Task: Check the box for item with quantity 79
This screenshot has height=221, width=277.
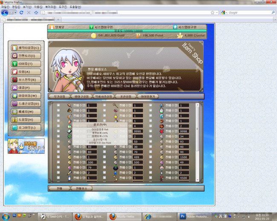Action: pos(58,167)
